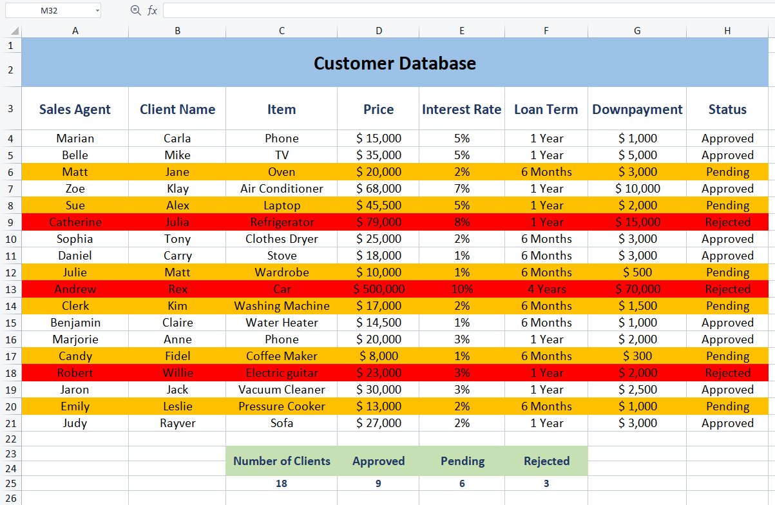Click the Rejected status for Robert

[x=727, y=373]
